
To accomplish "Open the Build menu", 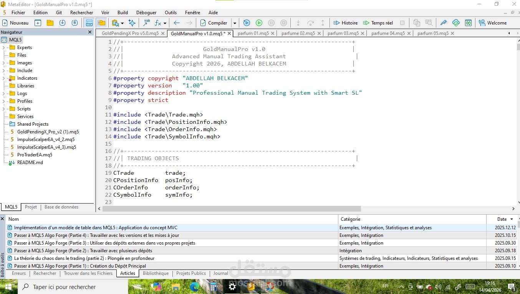I will (x=123, y=13).
